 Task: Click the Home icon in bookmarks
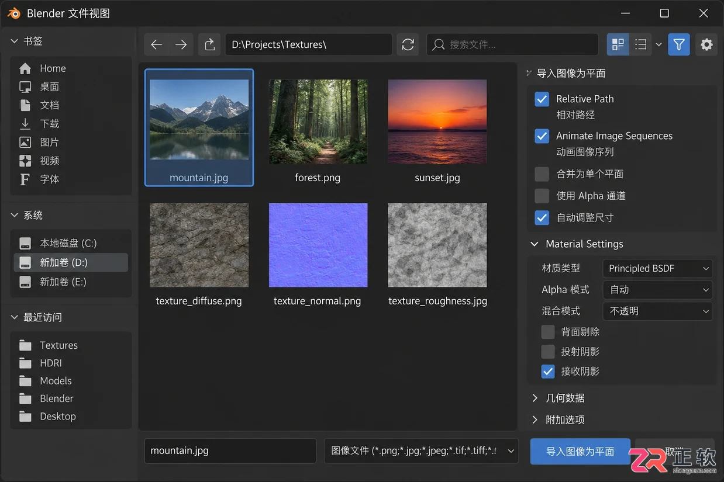tap(25, 68)
